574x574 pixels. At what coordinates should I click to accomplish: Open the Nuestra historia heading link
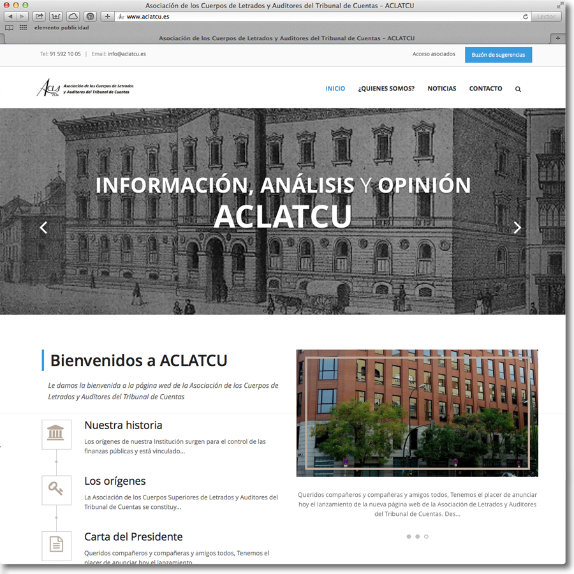tap(123, 425)
